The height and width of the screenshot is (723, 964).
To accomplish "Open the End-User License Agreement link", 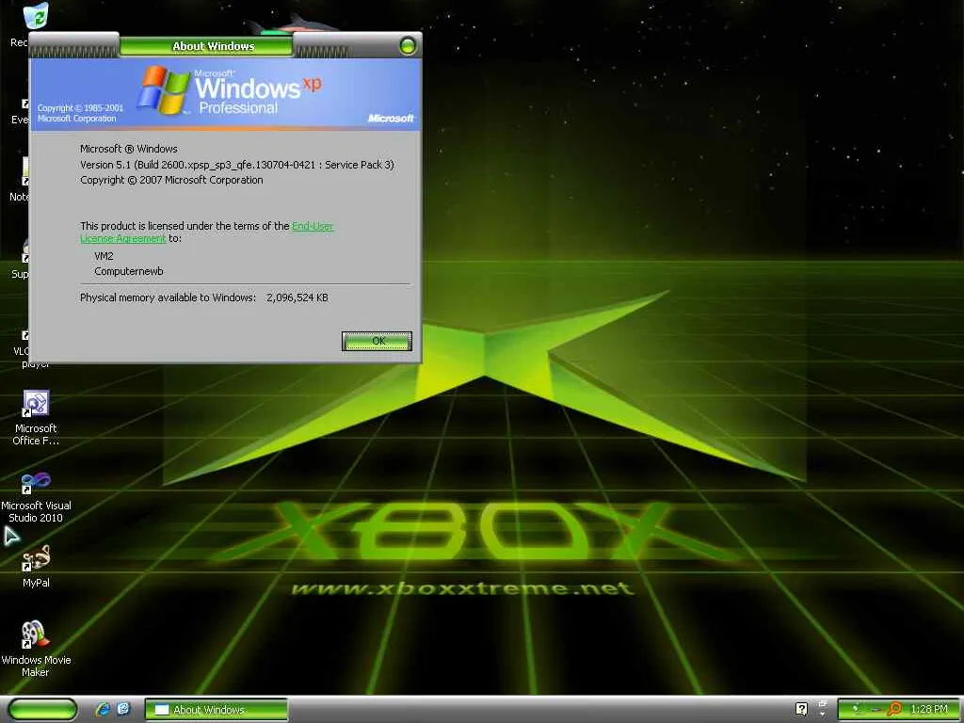I will click(x=313, y=226).
